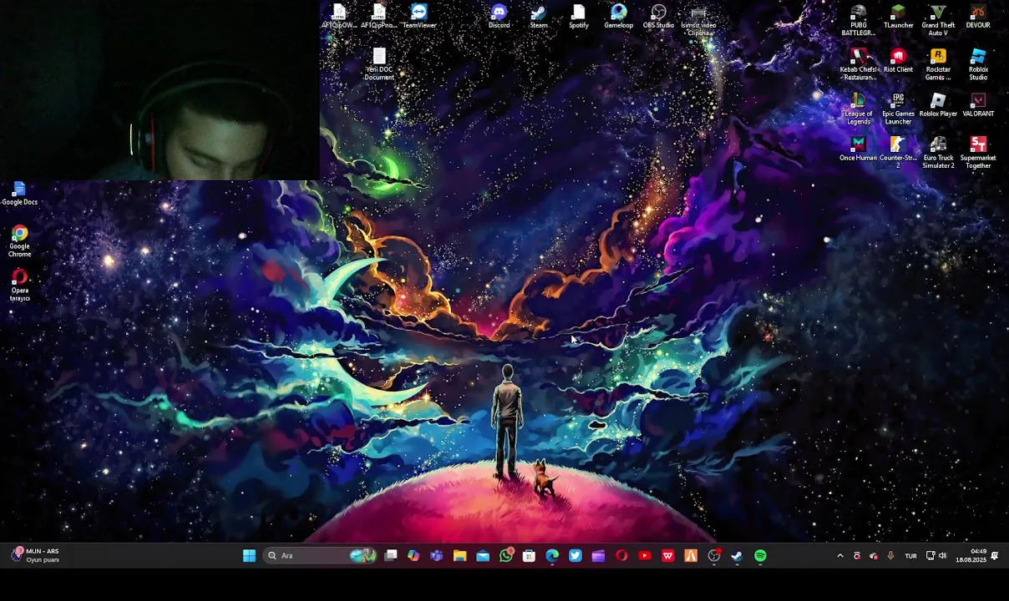The width and height of the screenshot is (1009, 601).
Task: Launch Discord from the desktop
Action: [x=499, y=17]
